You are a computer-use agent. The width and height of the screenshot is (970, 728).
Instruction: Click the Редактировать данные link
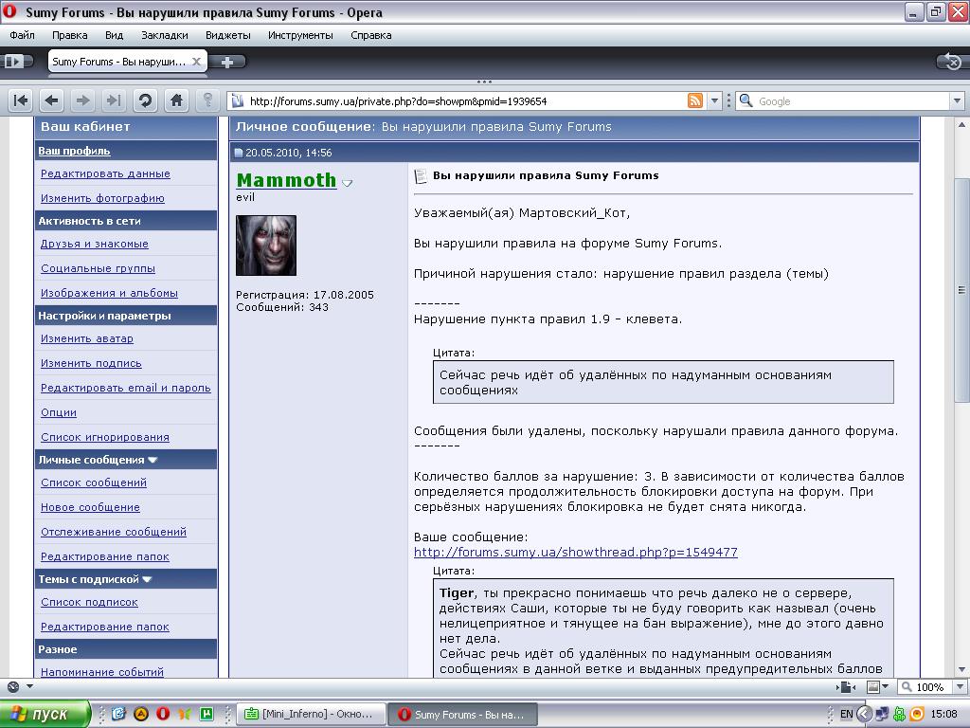[105, 173]
